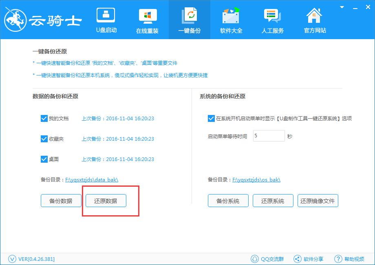Image resolution: width=375 pixels, height=265 pixels.
Task: Toggle the 在系统开机启动菜单时显示 checkbox
Action: pos(211,118)
